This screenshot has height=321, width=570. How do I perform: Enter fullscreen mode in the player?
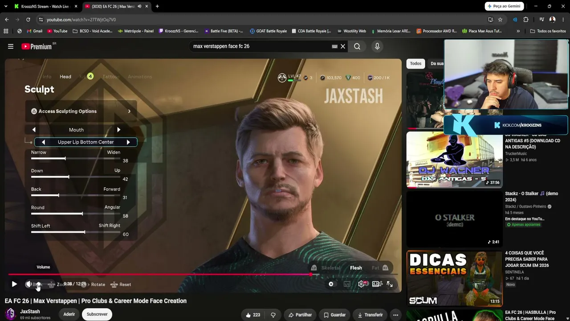coord(390,284)
